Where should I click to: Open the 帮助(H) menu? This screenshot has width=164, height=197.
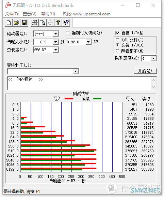pyautogui.click(x=48, y=14)
